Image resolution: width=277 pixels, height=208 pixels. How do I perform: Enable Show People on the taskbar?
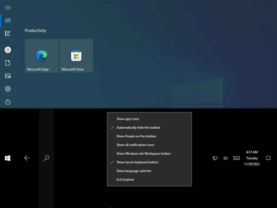[x=149, y=136]
